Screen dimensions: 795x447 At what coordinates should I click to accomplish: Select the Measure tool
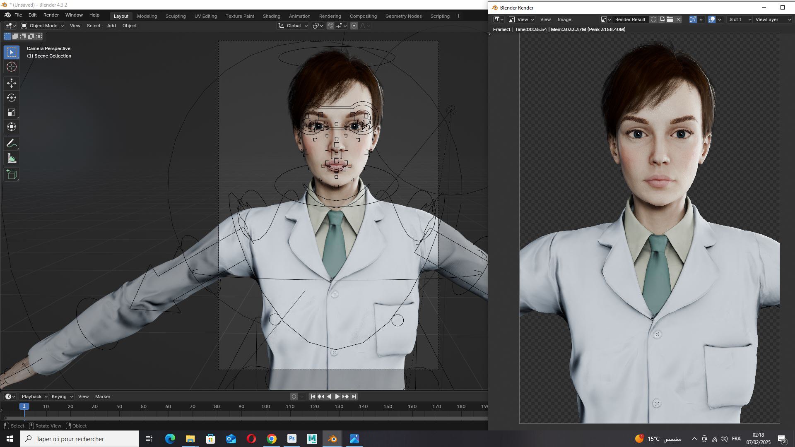tap(12, 158)
